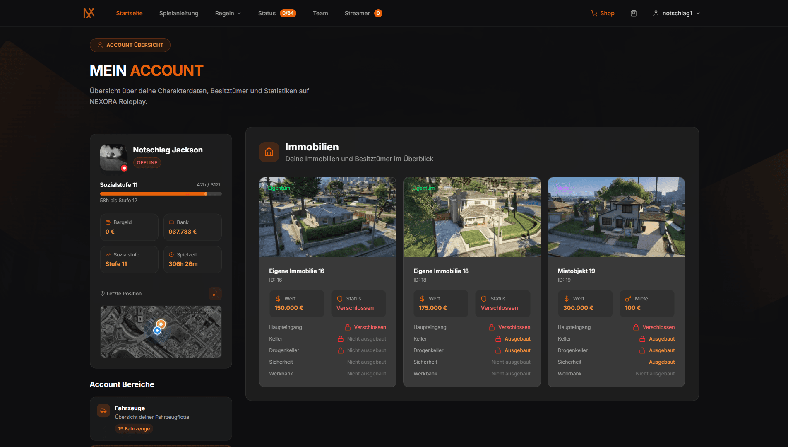Open the Mietobjekt 19 image
788x447 pixels.
pos(616,217)
